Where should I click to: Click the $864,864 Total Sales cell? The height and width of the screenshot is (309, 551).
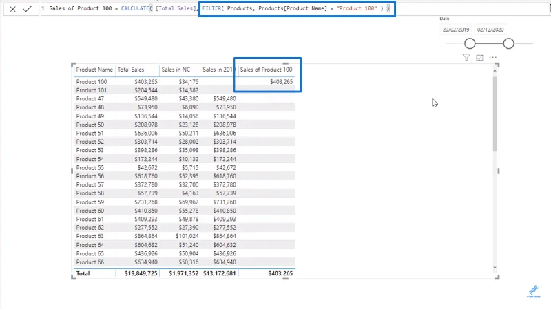point(146,236)
